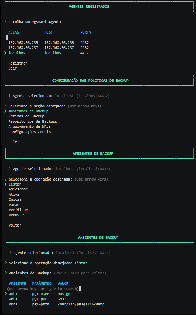Image resolution: width=196 pixels, height=315 pixels.
Task: Choose the Adicionar operation
Action: click(18, 189)
